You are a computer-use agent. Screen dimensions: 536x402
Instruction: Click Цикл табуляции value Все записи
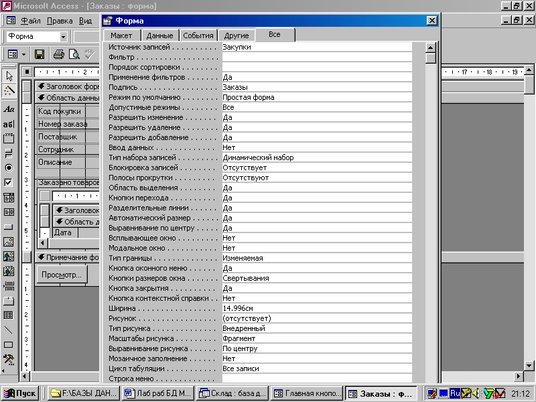pyautogui.click(x=317, y=368)
